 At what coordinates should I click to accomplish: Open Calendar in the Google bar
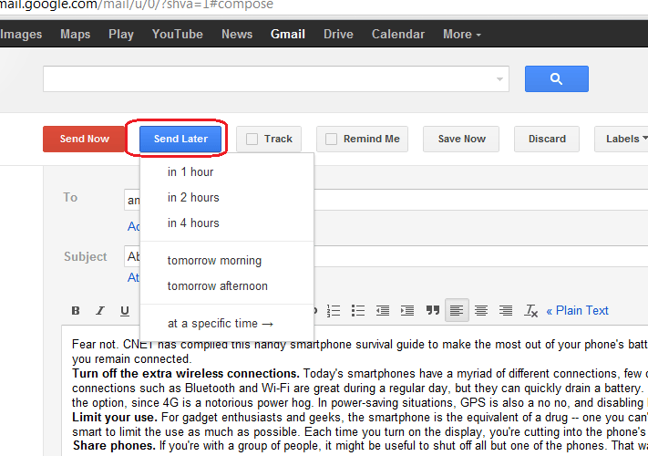click(398, 34)
